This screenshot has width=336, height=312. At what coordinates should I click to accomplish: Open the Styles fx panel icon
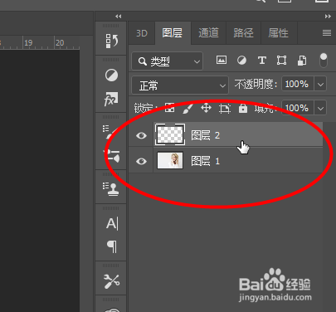pos(111,99)
